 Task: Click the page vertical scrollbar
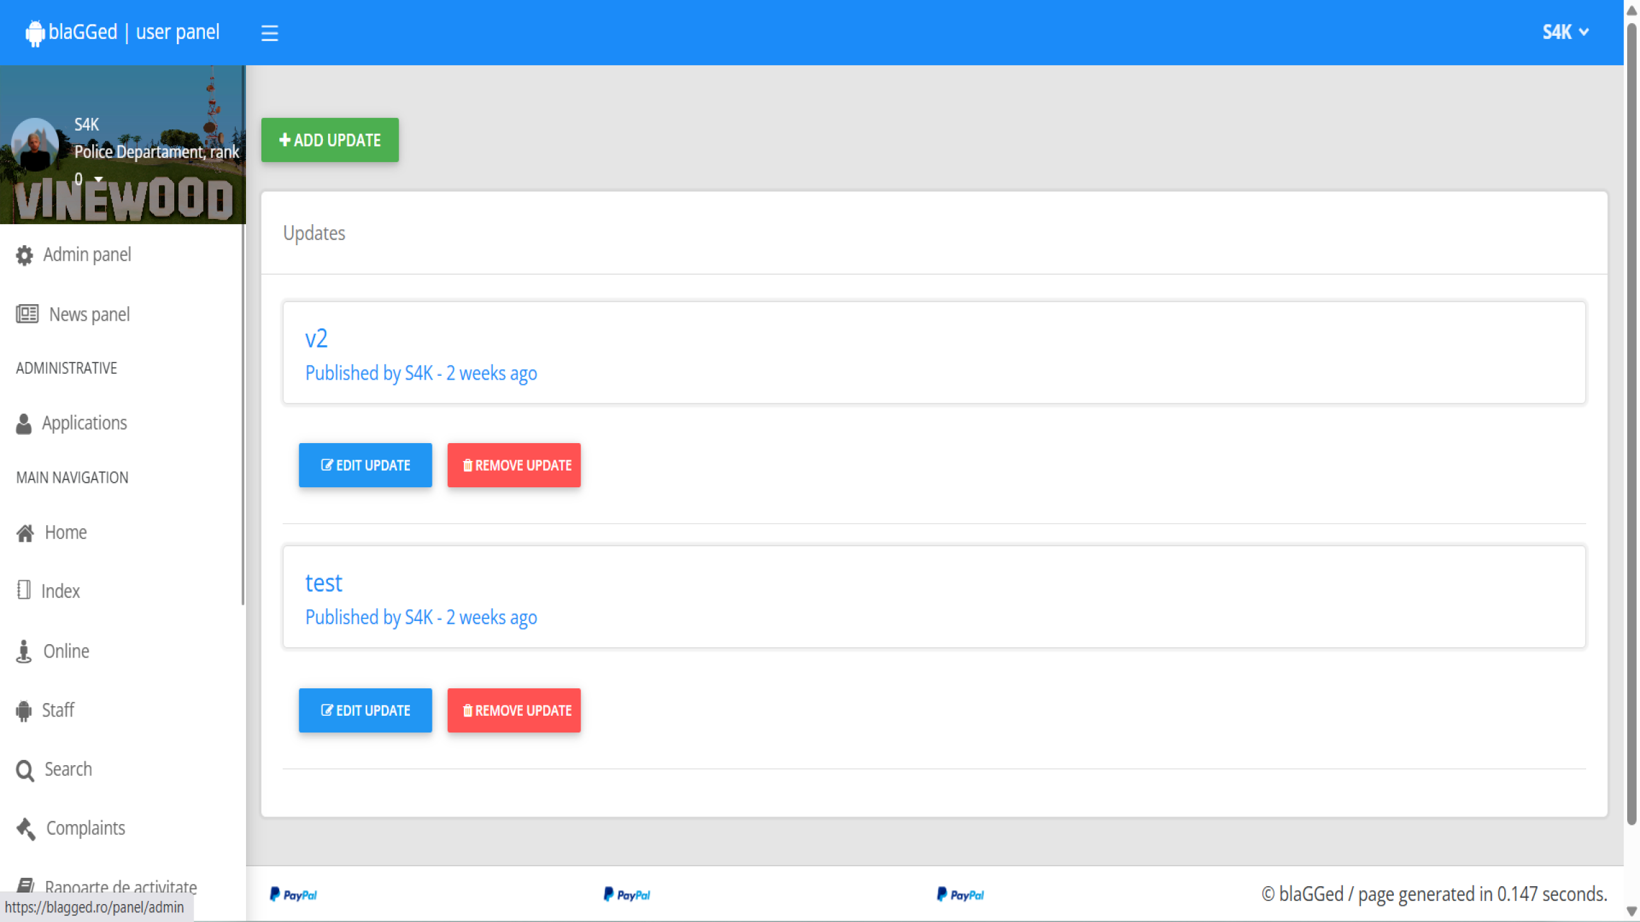click(1631, 423)
